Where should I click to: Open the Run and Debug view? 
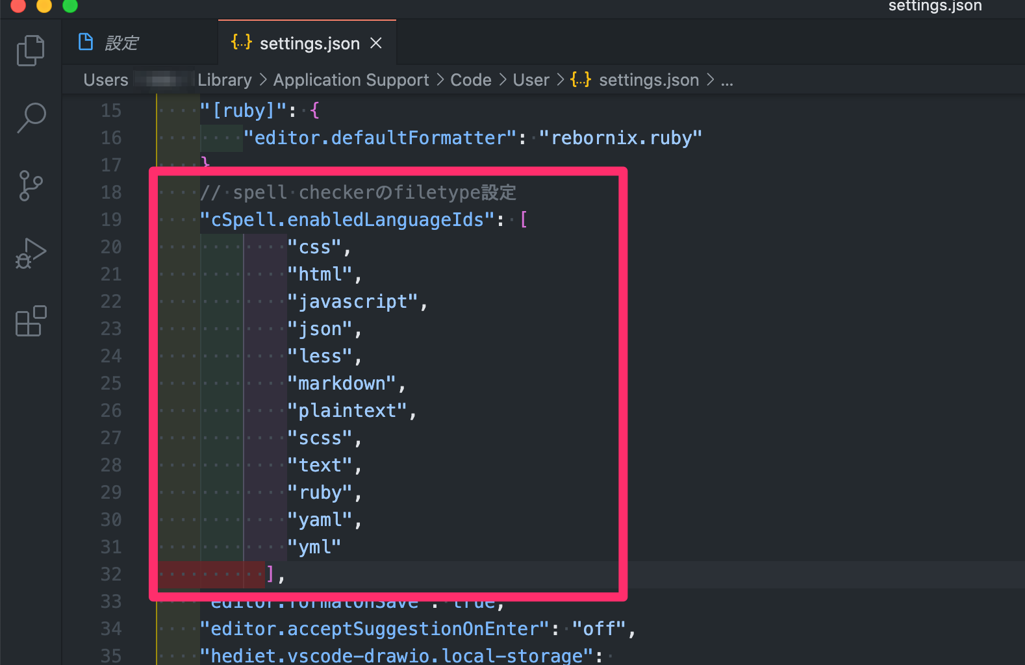point(31,253)
